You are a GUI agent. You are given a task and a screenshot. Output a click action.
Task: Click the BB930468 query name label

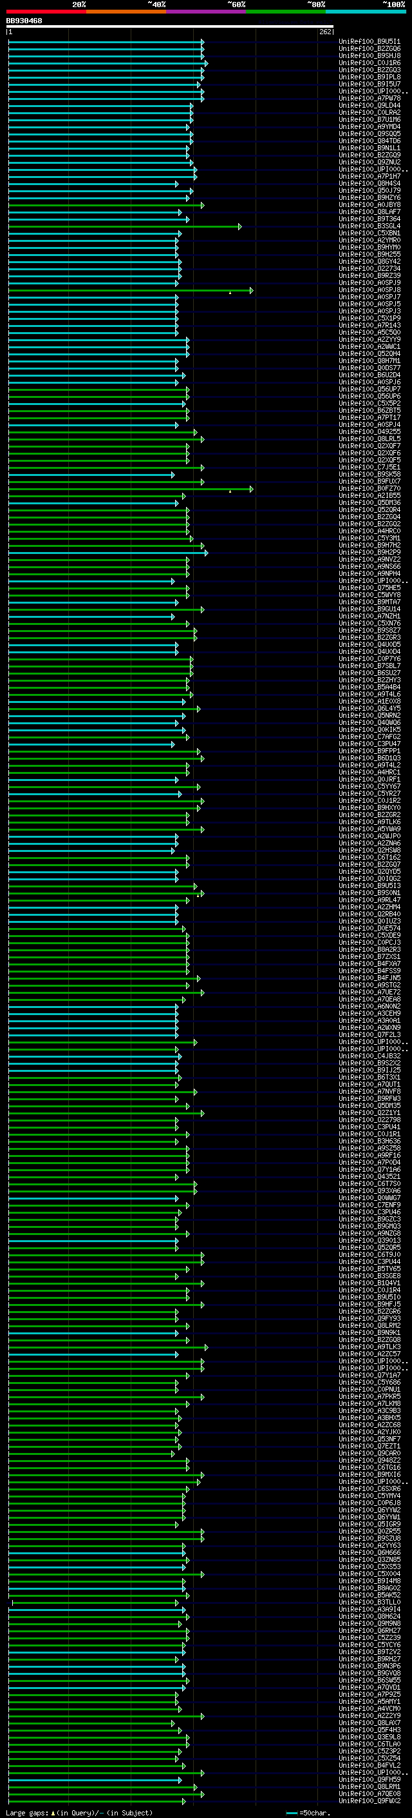click(24, 21)
